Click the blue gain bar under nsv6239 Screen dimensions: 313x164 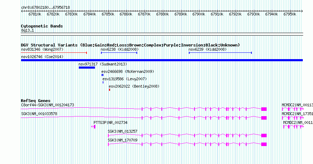pos(221,53)
